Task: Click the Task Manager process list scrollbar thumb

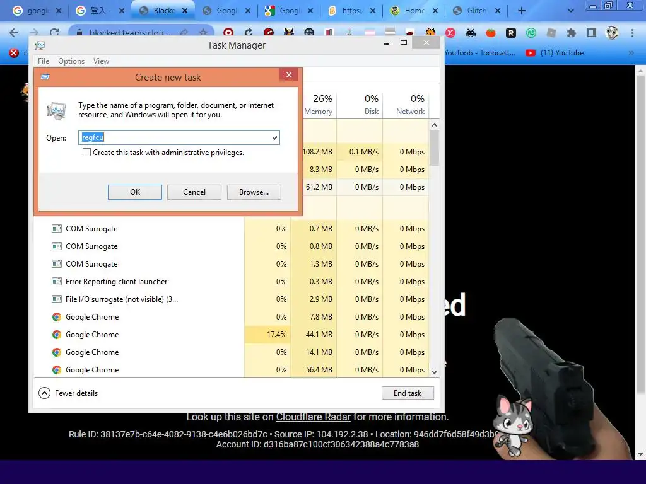Action: click(434, 147)
